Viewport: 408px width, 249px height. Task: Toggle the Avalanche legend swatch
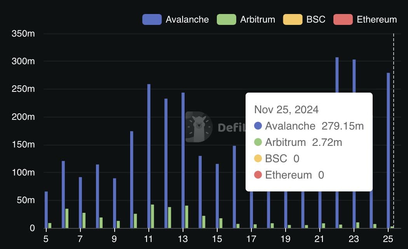(x=152, y=19)
